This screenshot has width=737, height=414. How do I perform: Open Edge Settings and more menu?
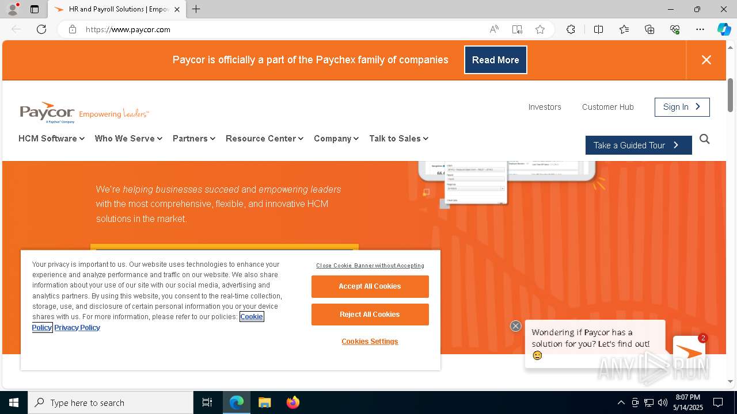pos(700,29)
